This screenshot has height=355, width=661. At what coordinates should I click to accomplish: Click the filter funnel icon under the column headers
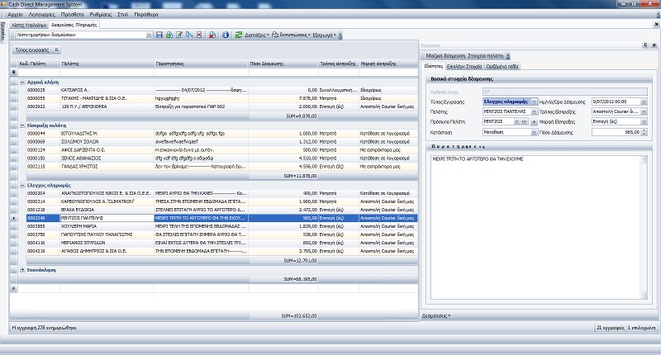pyautogui.click(x=14, y=73)
